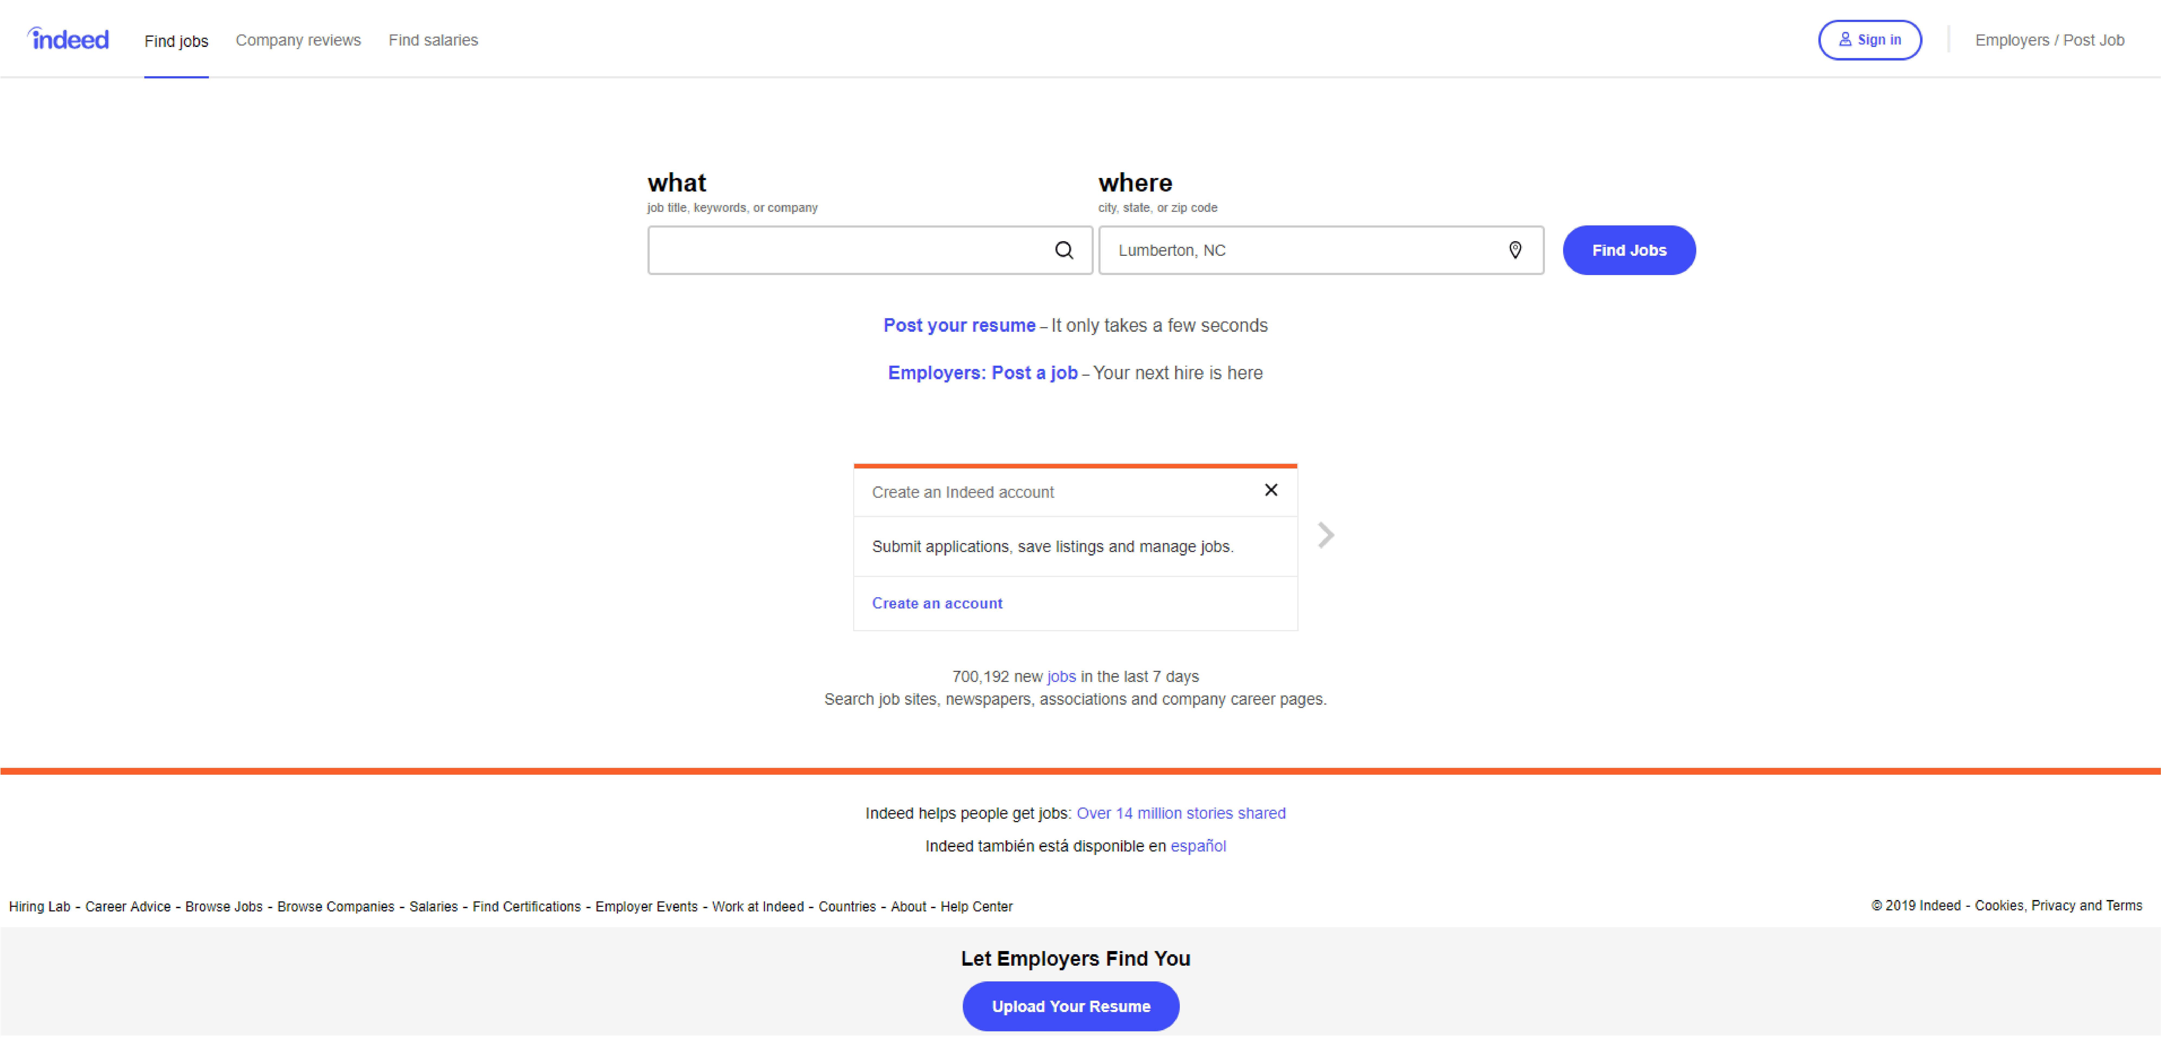
Task: Click the location pin icon
Action: [x=1515, y=250]
